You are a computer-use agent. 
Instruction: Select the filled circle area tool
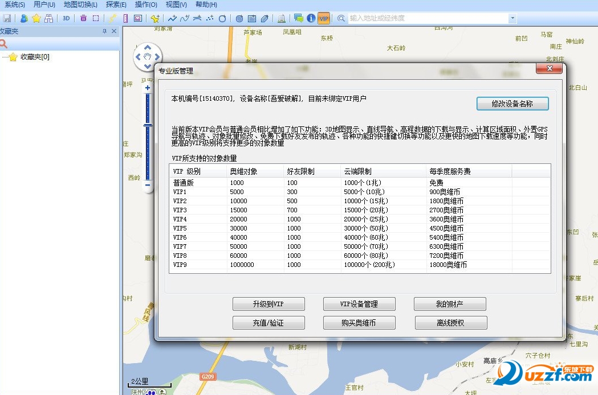[239, 18]
